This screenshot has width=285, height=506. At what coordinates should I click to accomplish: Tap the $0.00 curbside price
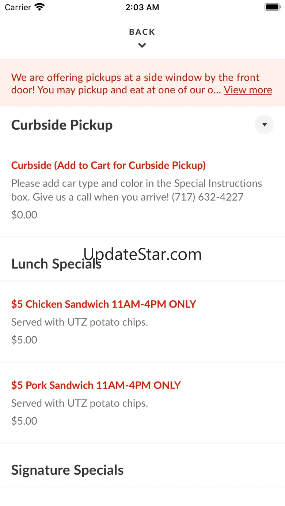(24, 215)
